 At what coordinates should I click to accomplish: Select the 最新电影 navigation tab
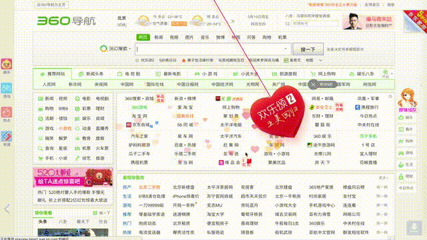[168, 74]
